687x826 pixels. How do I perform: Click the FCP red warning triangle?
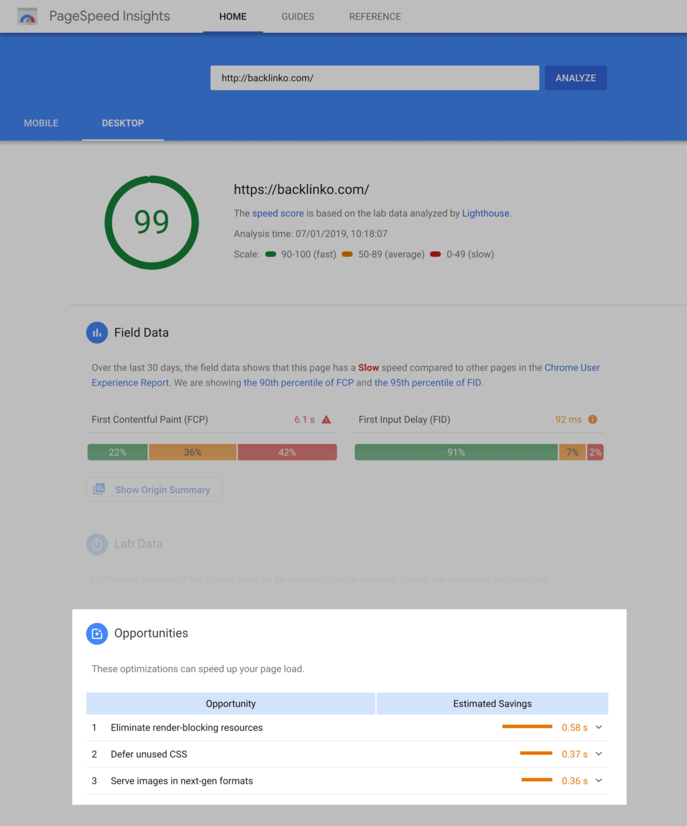click(327, 420)
